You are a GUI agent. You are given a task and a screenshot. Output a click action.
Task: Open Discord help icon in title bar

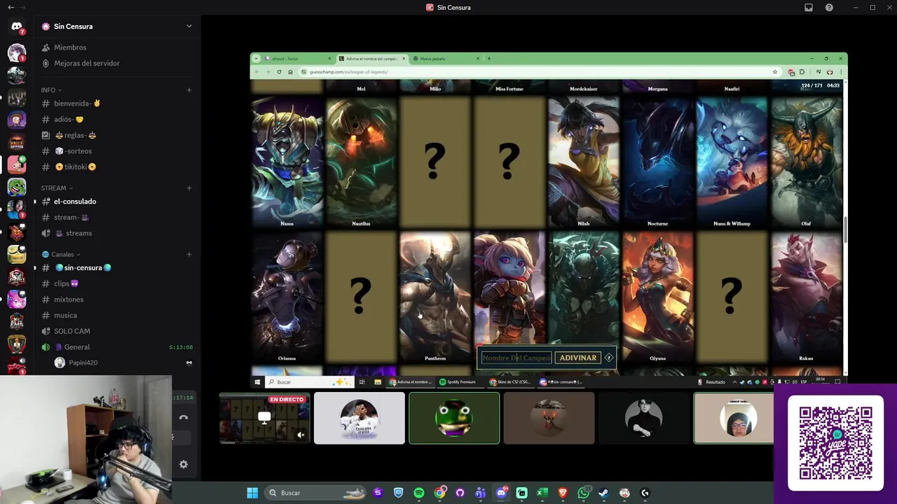pyautogui.click(x=829, y=8)
